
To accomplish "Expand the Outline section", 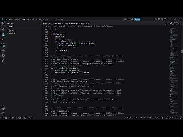I will pyautogui.click(x=23, y=30).
